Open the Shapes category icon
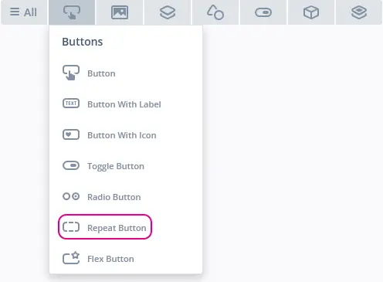The height and width of the screenshot is (282, 383). pos(215,12)
